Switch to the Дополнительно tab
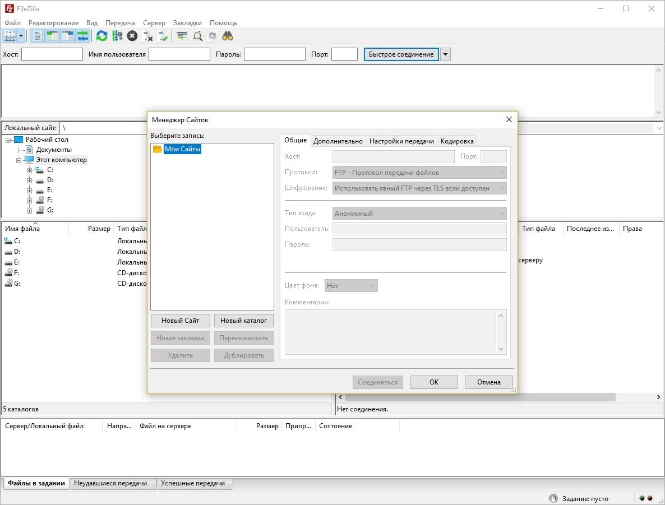The height and width of the screenshot is (505, 665). (338, 141)
